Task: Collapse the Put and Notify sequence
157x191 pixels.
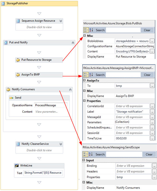Action: click(x=73, y=43)
